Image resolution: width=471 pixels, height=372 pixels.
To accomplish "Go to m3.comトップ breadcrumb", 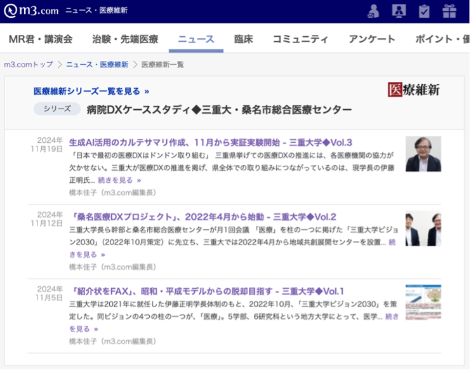I will click(x=29, y=64).
